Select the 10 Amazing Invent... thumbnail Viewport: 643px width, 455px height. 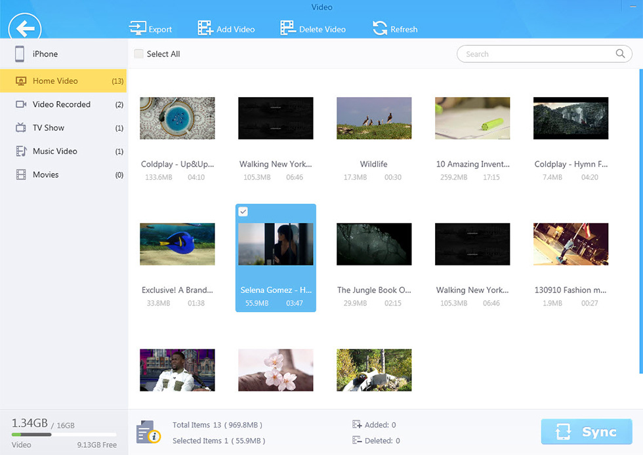pos(472,118)
